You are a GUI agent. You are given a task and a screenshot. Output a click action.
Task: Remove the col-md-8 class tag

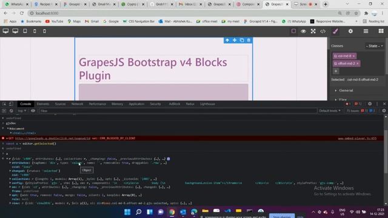(353, 56)
